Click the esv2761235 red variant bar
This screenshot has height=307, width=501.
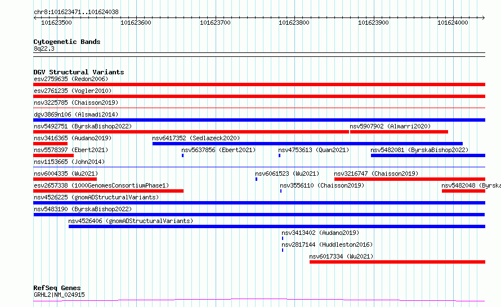click(x=259, y=96)
